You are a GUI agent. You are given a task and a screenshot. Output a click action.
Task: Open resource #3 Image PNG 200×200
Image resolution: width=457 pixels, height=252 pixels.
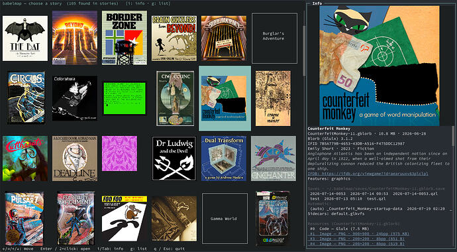(357, 239)
